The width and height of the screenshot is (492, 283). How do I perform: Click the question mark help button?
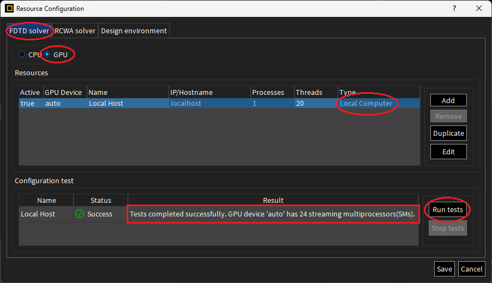tap(454, 9)
